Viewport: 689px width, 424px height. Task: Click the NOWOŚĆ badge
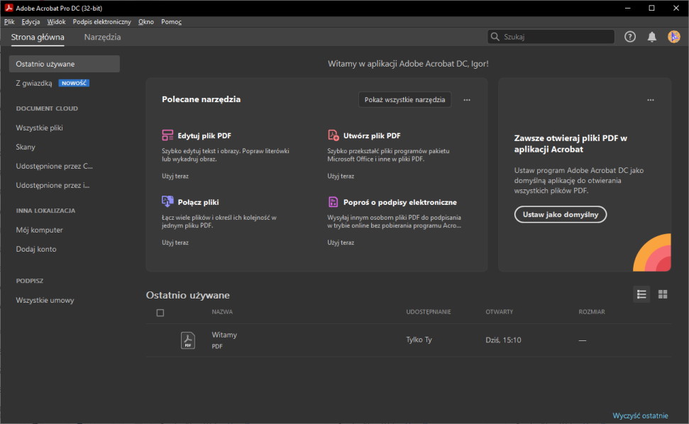(74, 83)
